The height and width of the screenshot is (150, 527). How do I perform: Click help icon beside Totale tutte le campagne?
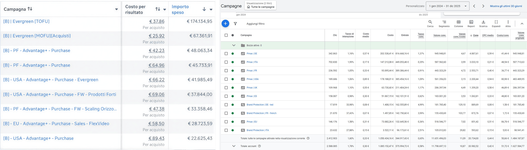pyautogui.click(x=308, y=138)
